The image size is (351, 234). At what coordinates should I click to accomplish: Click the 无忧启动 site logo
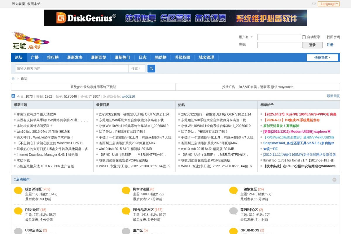click(30, 40)
